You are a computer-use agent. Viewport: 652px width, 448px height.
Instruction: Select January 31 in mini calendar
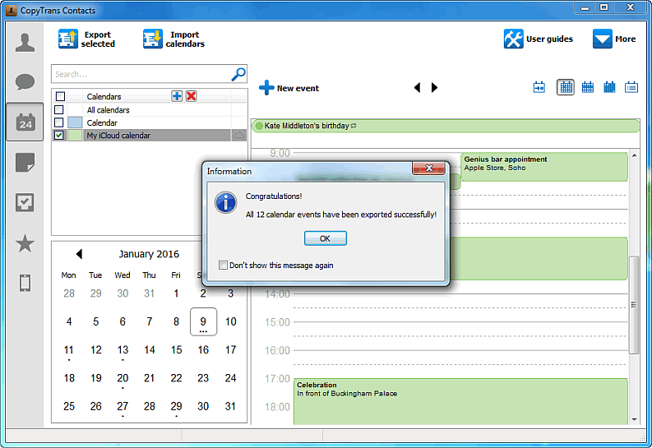[x=230, y=406]
